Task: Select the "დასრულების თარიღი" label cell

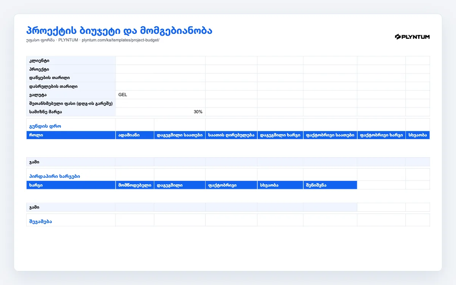Action: (x=71, y=86)
